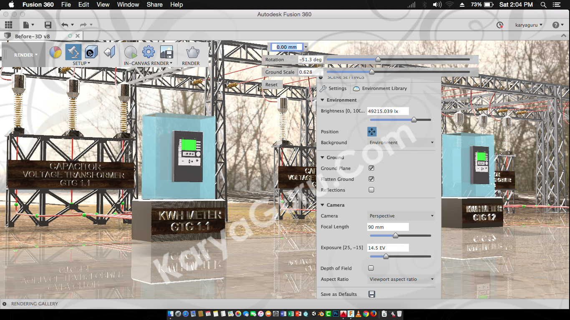570x320 pixels.
Task: Click the Save as Defaults disk icon
Action: point(371,294)
